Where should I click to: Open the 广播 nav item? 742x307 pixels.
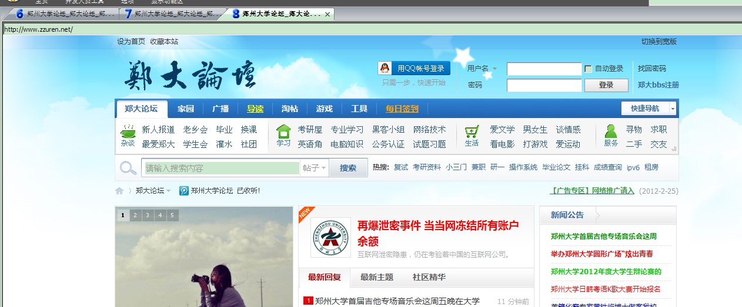[x=220, y=109]
